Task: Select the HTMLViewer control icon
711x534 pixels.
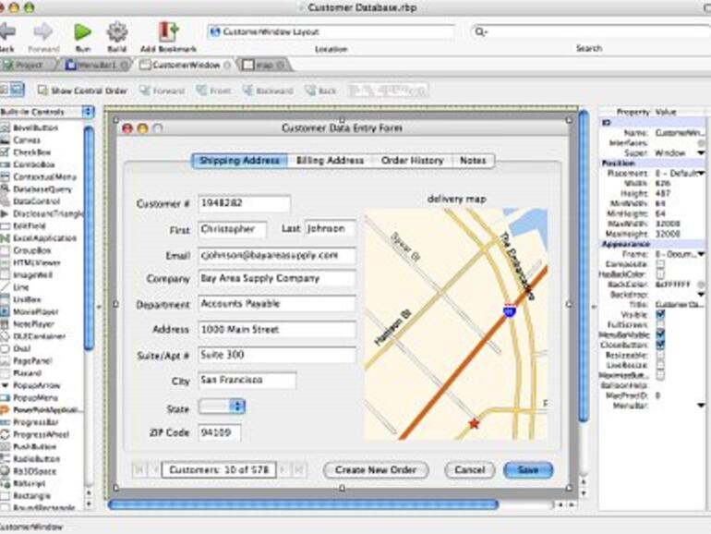Action: 5,262
